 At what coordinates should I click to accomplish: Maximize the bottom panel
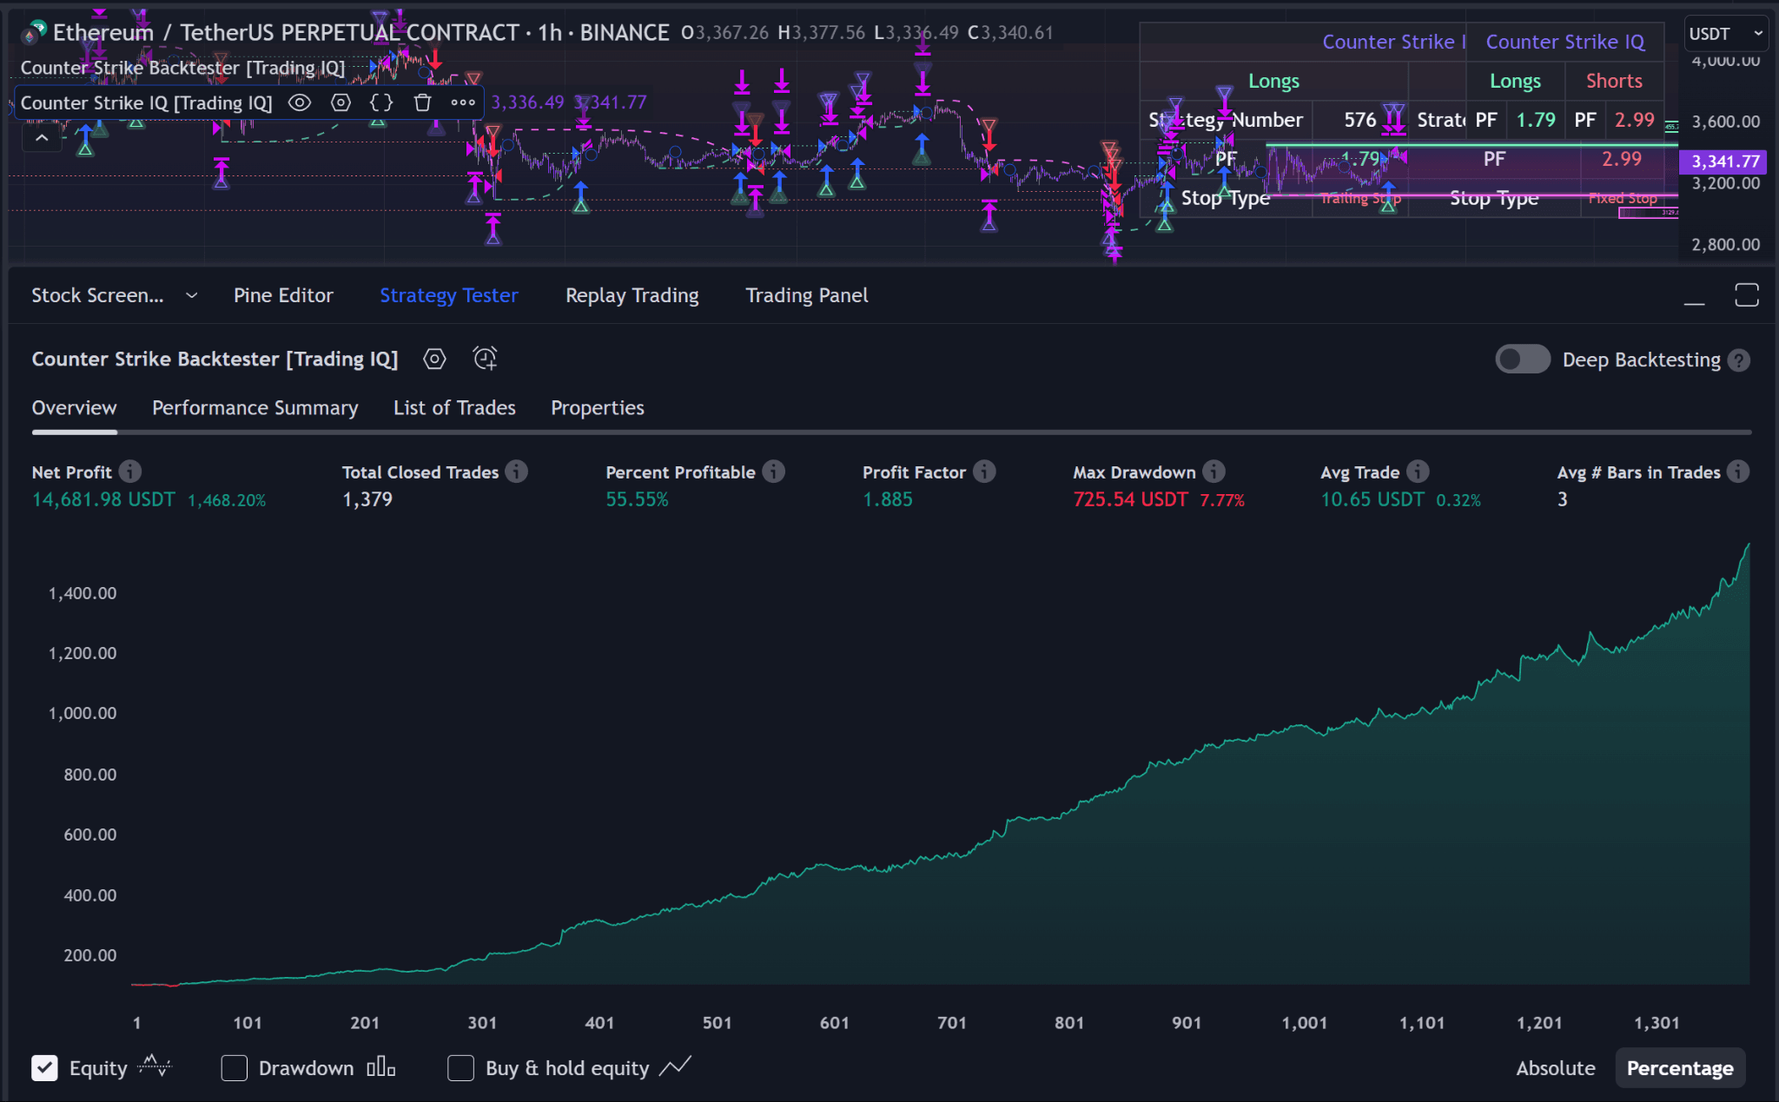click(1746, 295)
